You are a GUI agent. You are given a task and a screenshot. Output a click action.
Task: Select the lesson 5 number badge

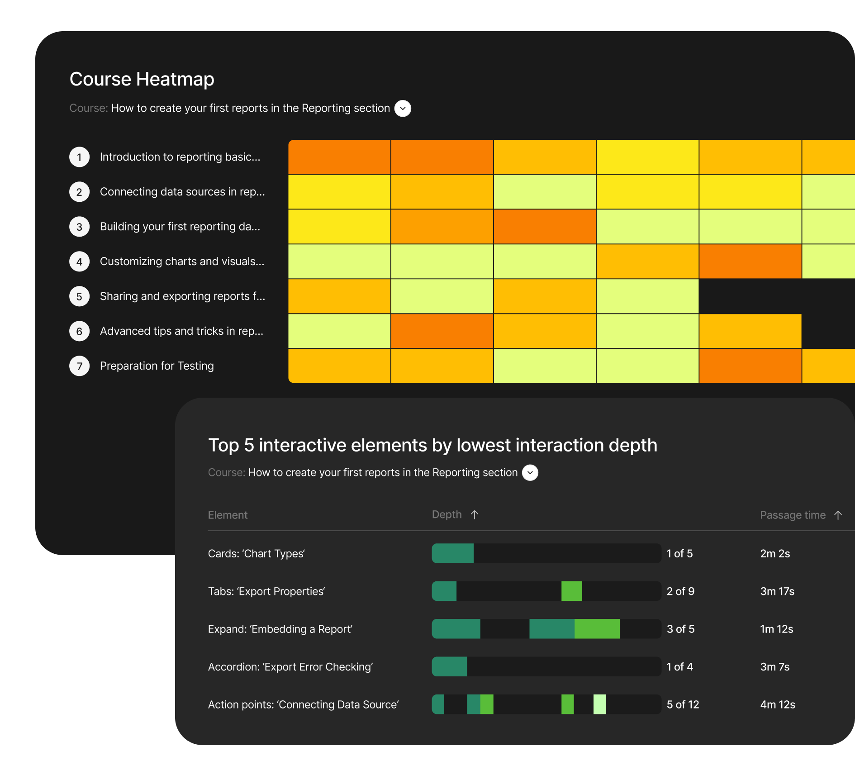79,296
